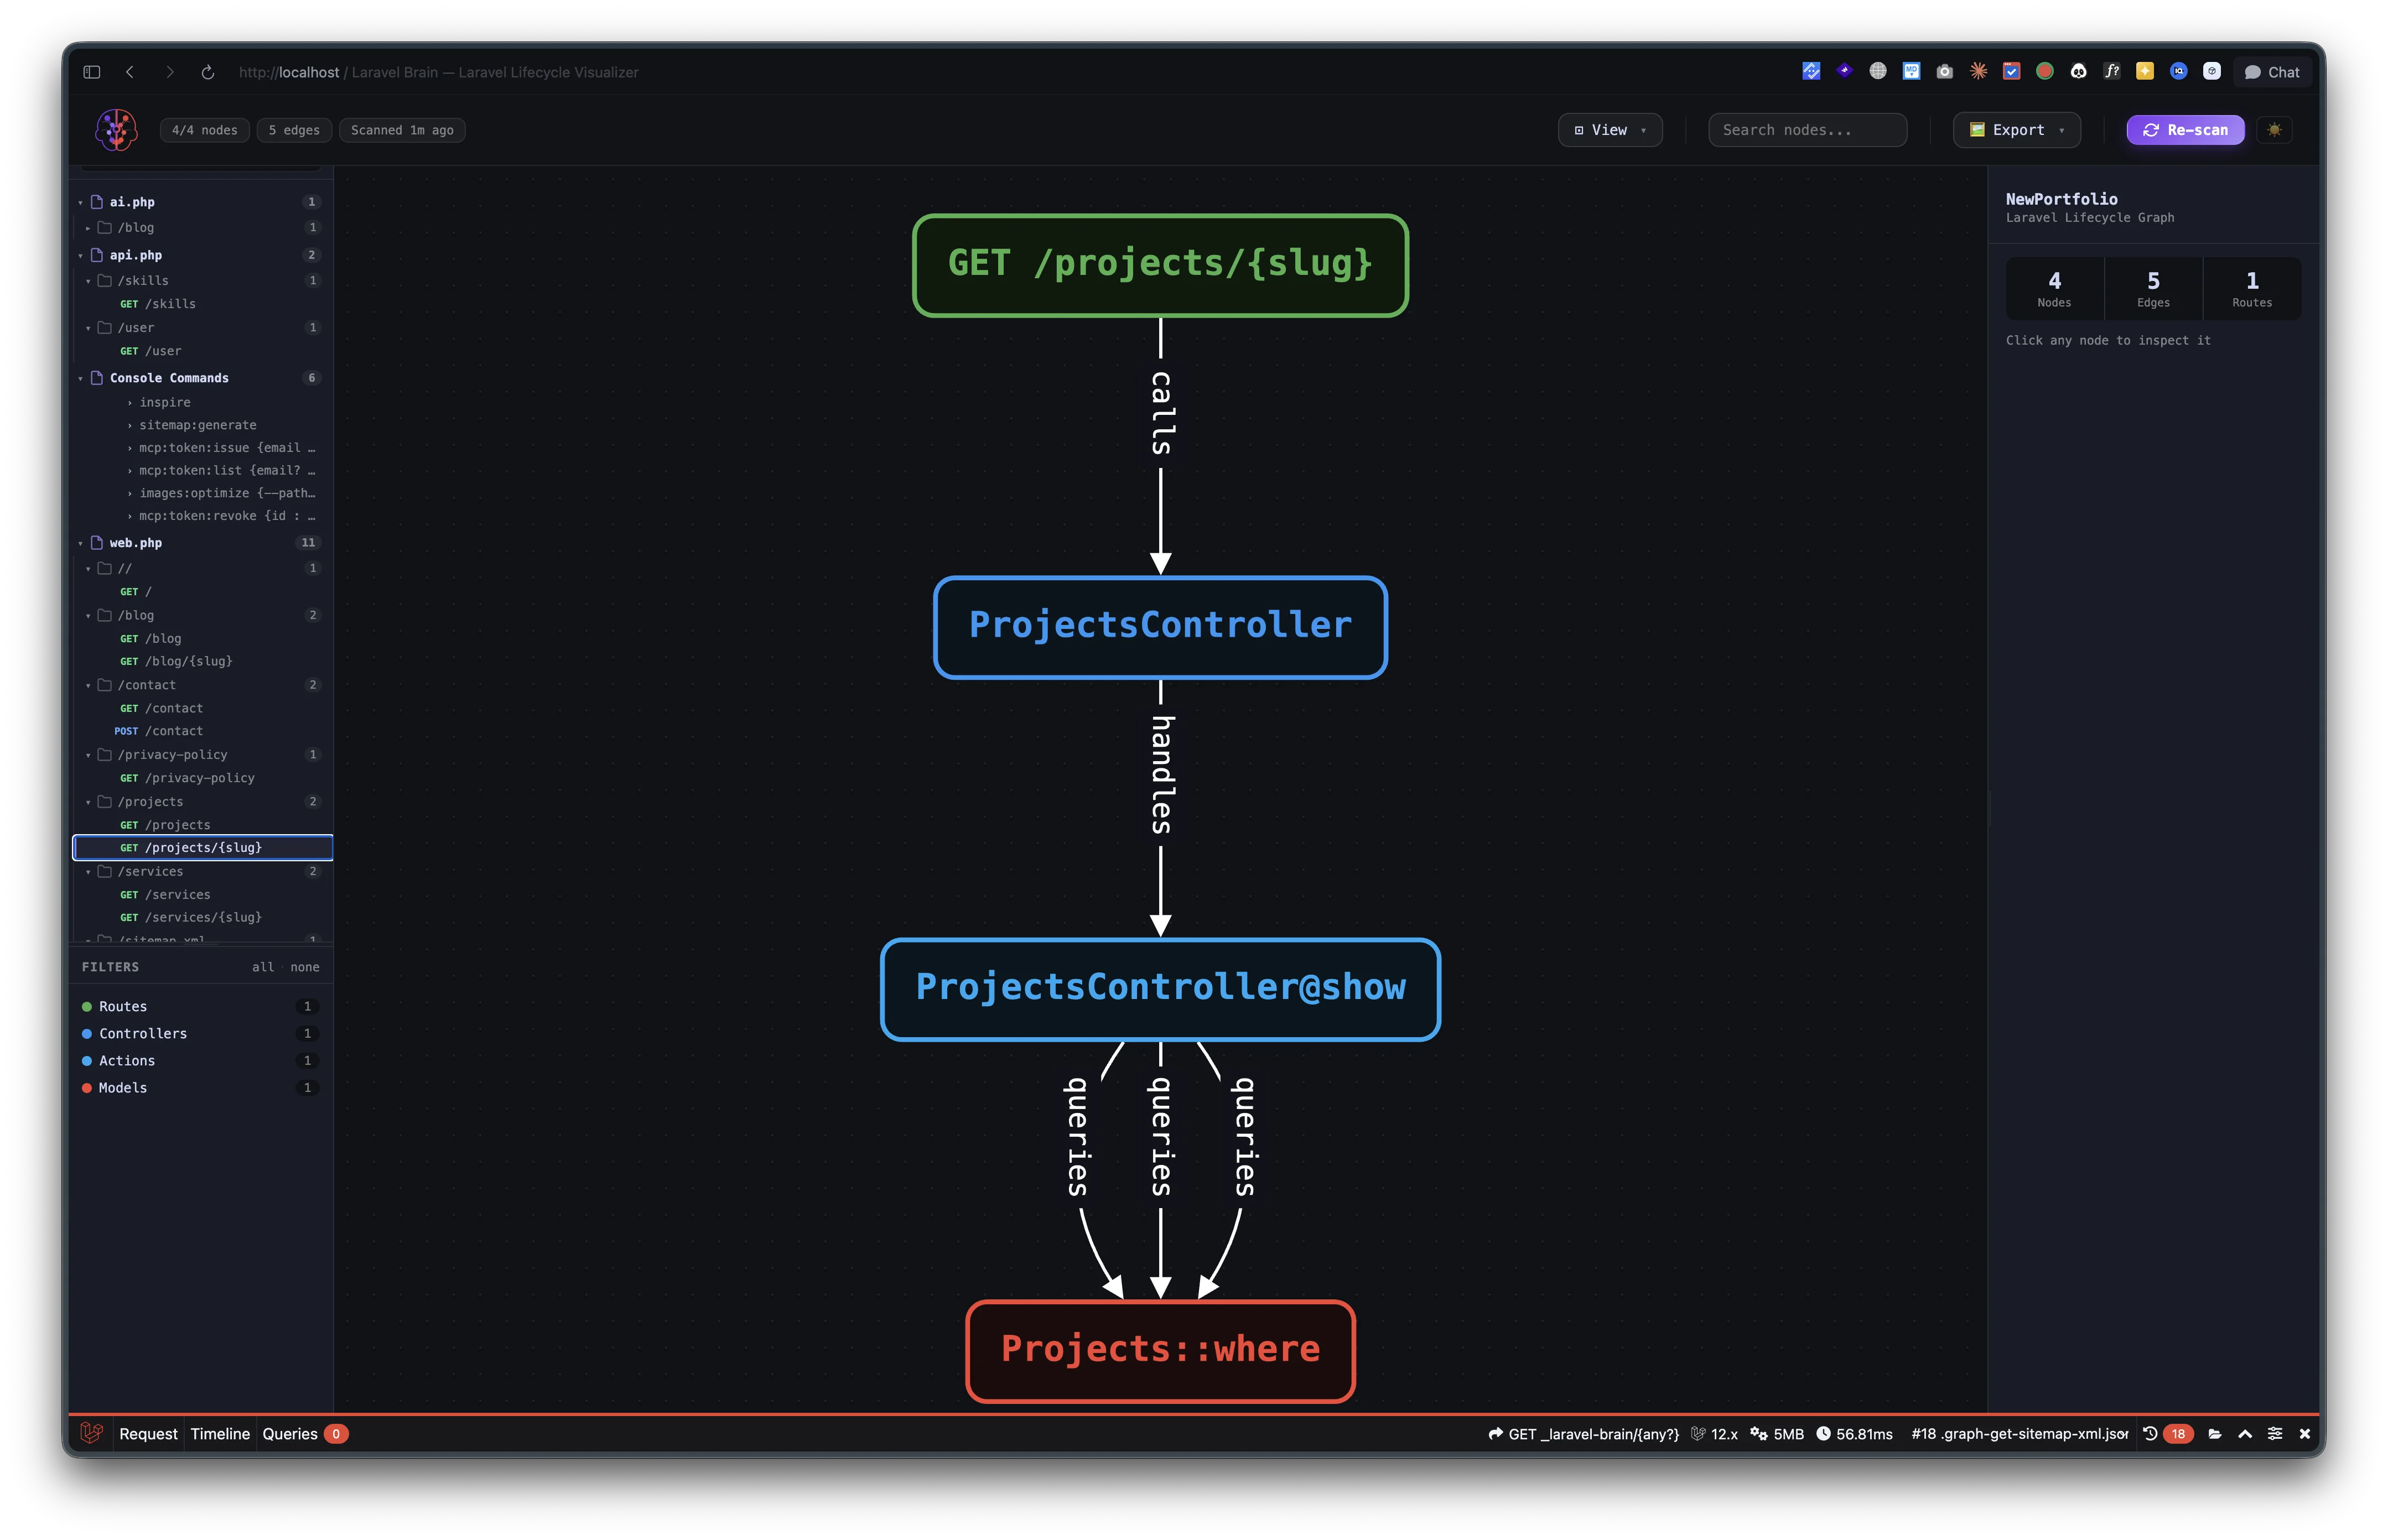Click the panda extension icon

(2078, 71)
